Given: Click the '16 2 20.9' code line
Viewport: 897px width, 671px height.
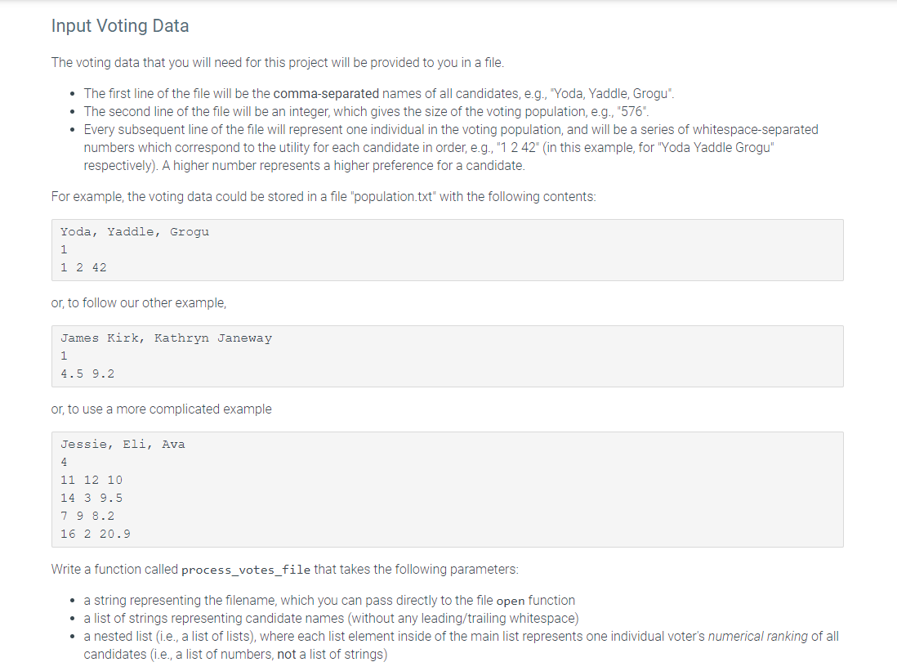Looking at the screenshot, I should click(96, 535).
